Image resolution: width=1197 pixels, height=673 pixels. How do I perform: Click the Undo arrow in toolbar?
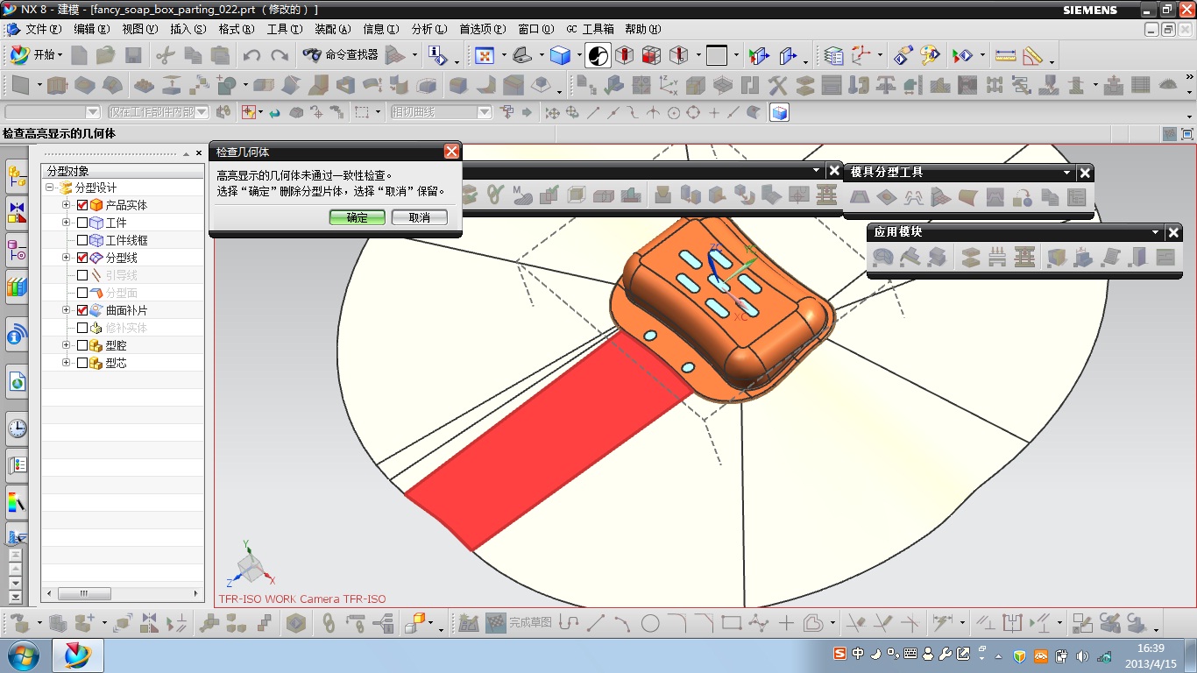251,55
